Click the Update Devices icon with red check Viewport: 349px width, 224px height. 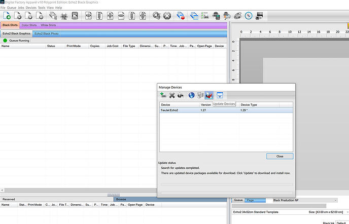click(x=209, y=95)
